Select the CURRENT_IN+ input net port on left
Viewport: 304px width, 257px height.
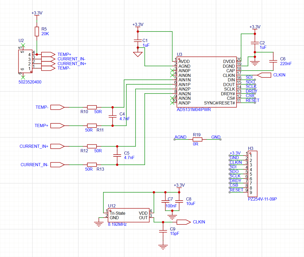[57, 146]
